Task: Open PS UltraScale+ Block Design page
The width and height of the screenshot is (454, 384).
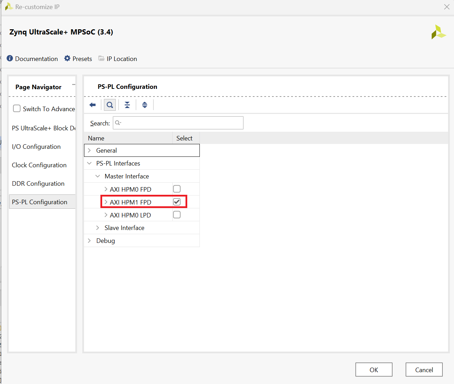Action: point(44,128)
